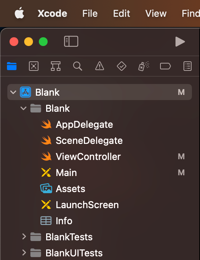200x260 pixels.
Task: Open the Project navigator folder icon
Action: coord(12,66)
